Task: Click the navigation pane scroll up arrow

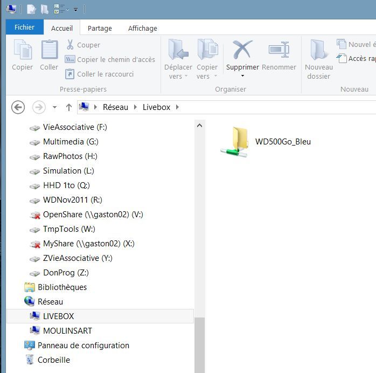Action: [199, 126]
